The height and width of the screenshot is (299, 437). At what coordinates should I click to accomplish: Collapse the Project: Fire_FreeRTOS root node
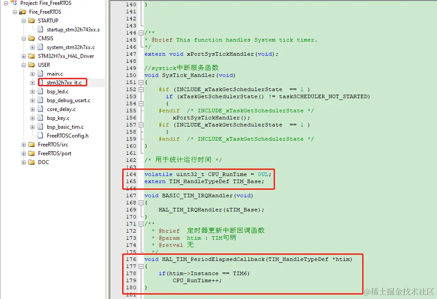[x=6, y=4]
